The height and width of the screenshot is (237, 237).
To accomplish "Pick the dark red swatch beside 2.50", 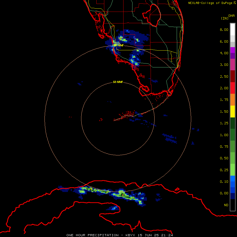I will 233,76.
